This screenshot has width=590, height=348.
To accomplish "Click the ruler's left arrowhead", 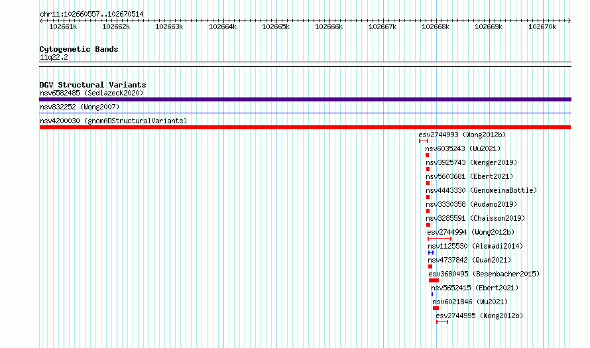I will 41,21.
